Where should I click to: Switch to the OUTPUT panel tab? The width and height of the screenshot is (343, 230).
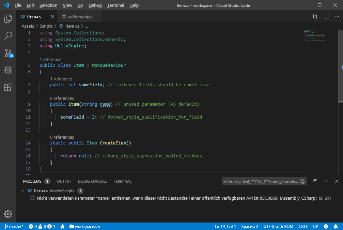pos(64,181)
